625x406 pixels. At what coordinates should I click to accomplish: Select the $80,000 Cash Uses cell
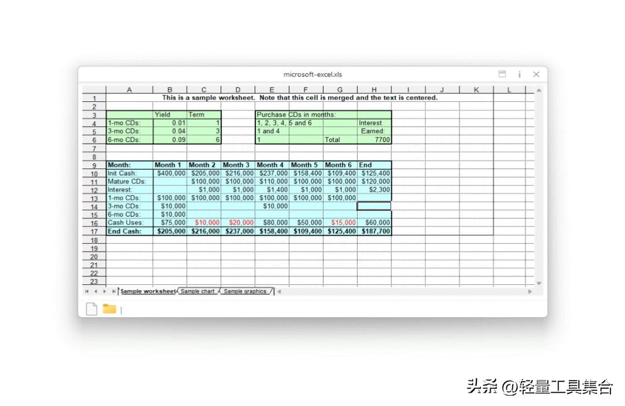click(x=272, y=222)
